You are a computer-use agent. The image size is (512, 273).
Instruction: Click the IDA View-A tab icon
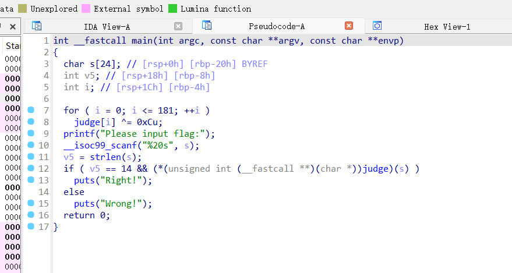[37, 26]
